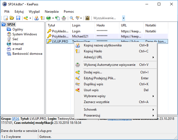Click the Find magnifier toolbar icon
178x140 pixels.
pos(72,18)
